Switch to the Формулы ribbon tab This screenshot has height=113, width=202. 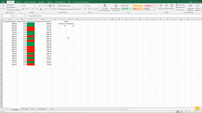tap(41, 2)
